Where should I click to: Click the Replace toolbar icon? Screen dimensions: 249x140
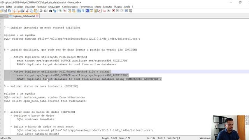(x=55, y=11)
